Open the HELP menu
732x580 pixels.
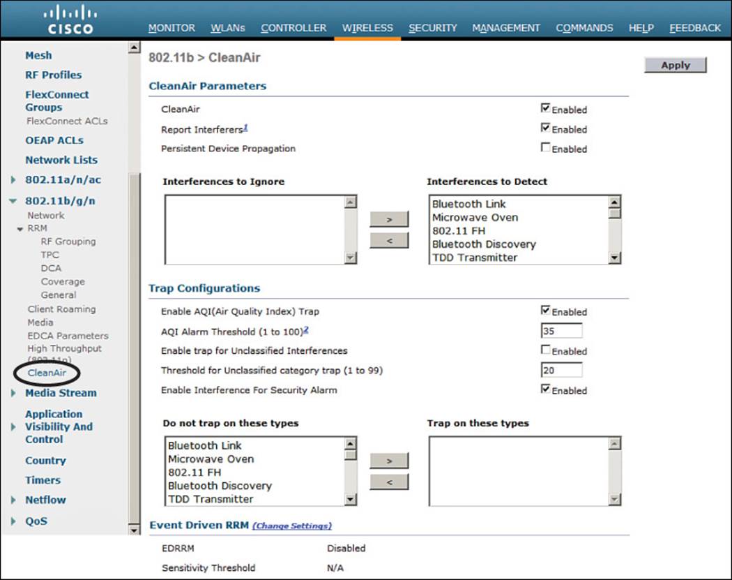641,28
